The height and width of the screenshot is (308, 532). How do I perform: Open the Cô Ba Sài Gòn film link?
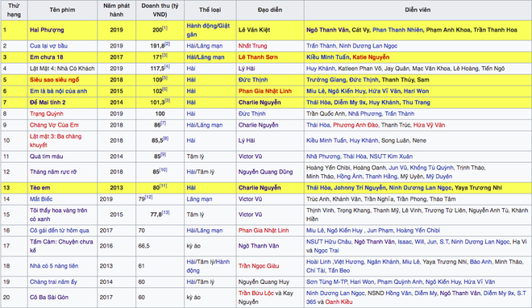49,298
